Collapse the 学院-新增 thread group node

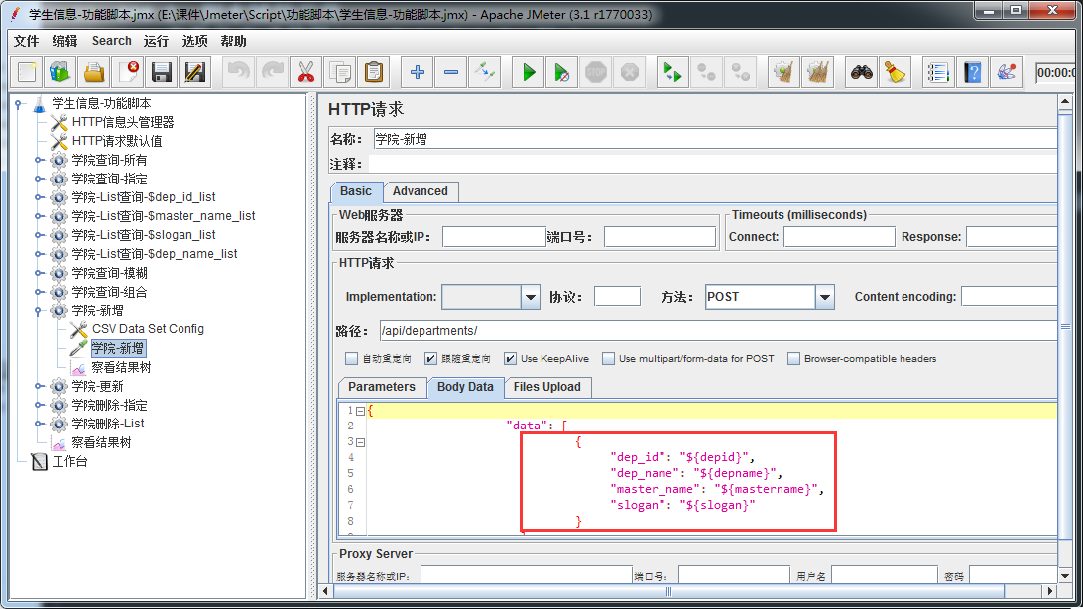(38, 310)
